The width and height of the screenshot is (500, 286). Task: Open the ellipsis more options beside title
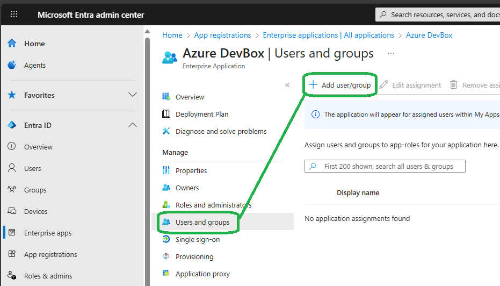pyautogui.click(x=391, y=53)
